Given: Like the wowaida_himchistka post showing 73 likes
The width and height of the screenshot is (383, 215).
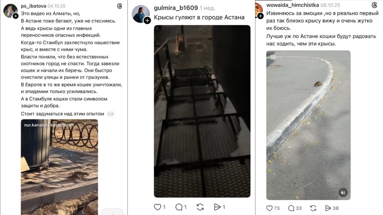Looking at the screenshot, I should pyautogui.click(x=269, y=208).
